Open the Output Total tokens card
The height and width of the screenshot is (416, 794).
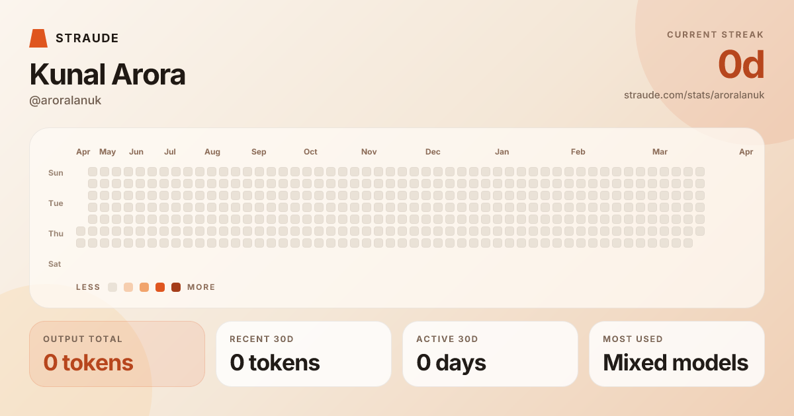coord(117,354)
